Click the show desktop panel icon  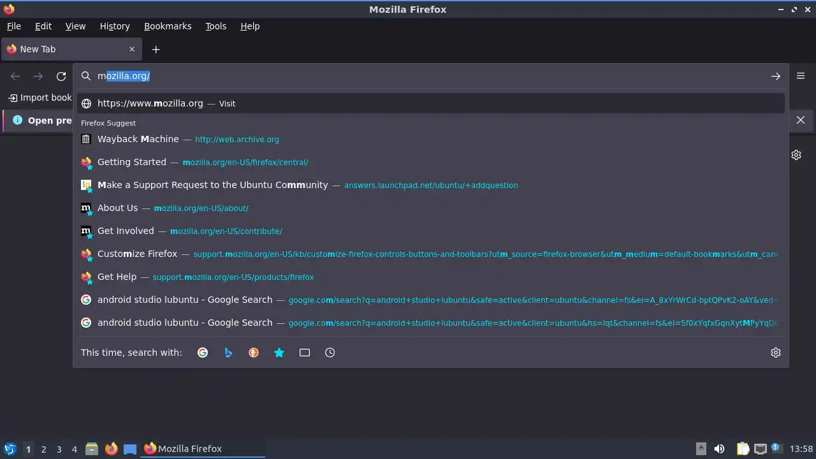click(x=130, y=449)
